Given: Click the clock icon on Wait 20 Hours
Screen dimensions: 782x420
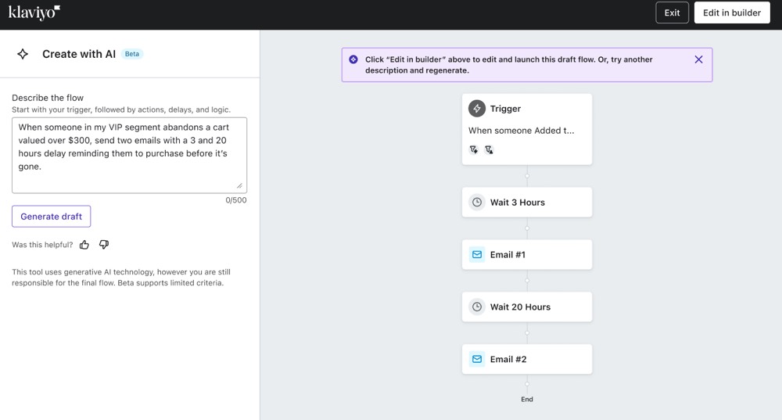Looking at the screenshot, I should click(477, 307).
